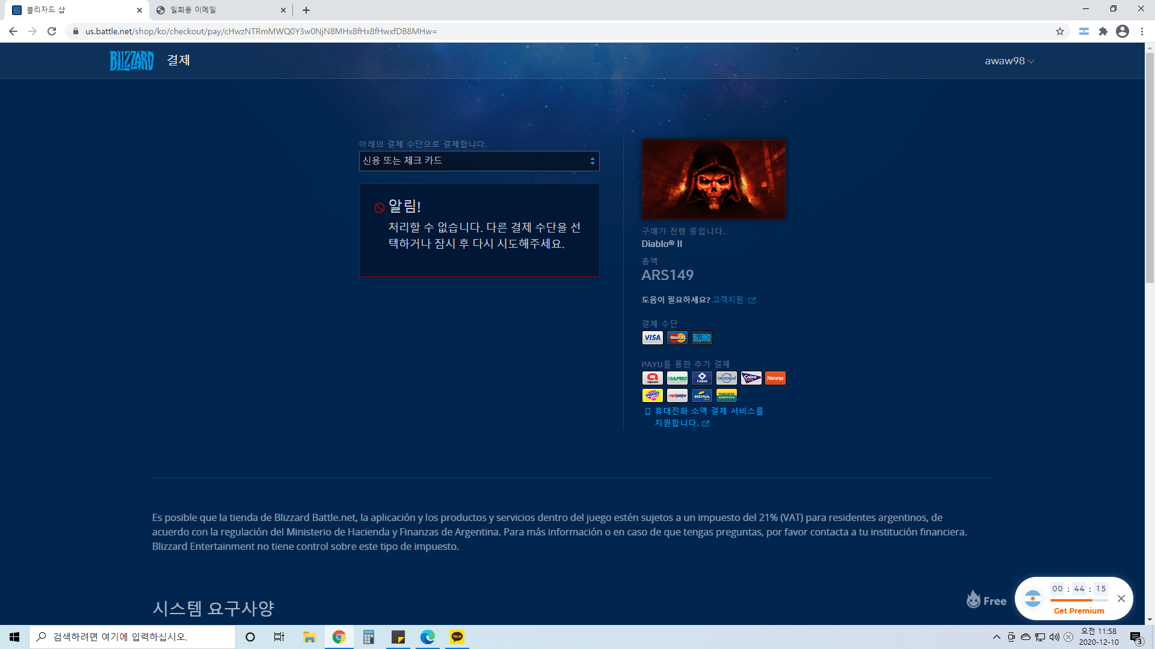Go back to the previous page
The width and height of the screenshot is (1155, 649).
click(x=13, y=31)
